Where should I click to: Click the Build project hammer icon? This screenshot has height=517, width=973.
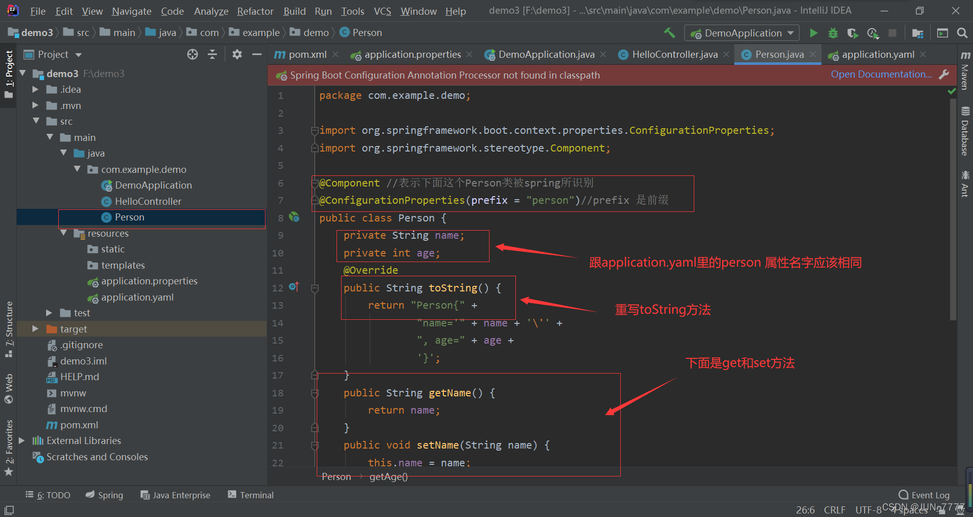pos(669,33)
